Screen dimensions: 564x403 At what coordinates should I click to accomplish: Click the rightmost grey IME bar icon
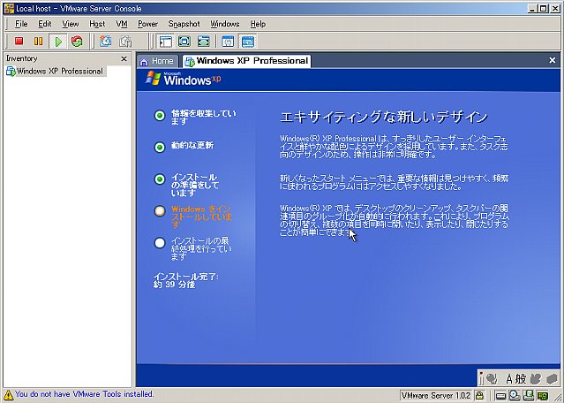click(x=553, y=379)
